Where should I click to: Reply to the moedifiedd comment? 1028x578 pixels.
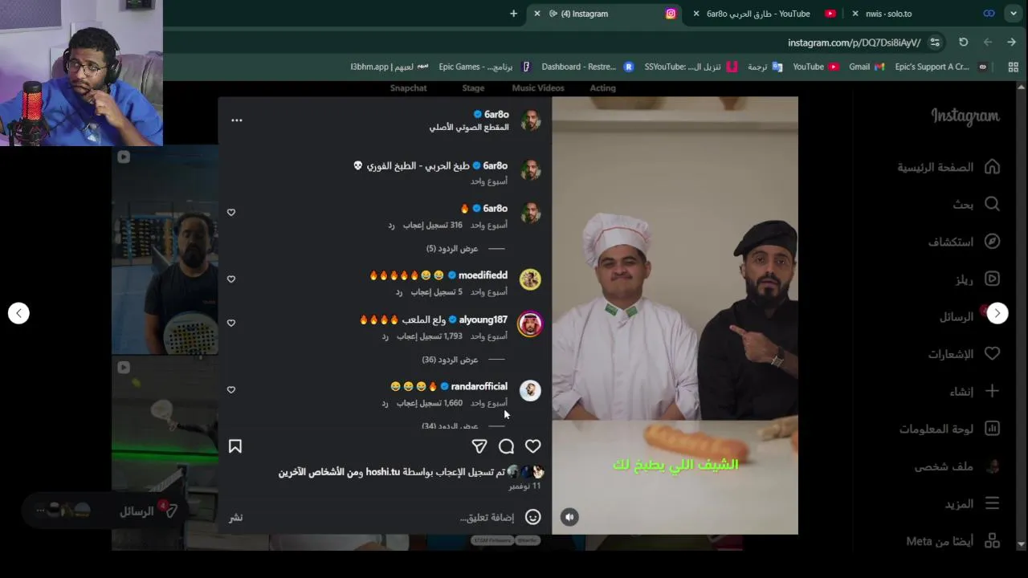pos(399,292)
